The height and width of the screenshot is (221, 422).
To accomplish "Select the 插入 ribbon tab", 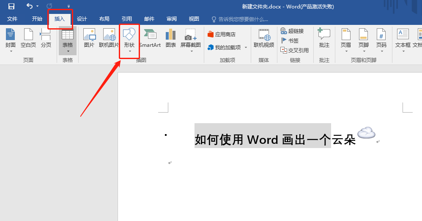I will click(60, 19).
